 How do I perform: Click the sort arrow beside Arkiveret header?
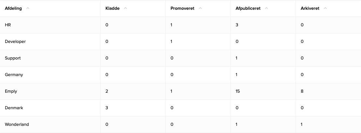coord(325,8)
